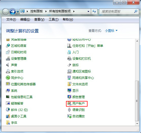The width and height of the screenshot is (141, 133).
Task: Expand the arrow after 控制面板 breadcrumb
Action: (x=46, y=12)
